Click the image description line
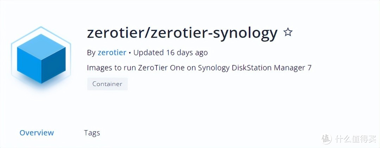Viewport: 380px width, 148px height. (x=199, y=68)
